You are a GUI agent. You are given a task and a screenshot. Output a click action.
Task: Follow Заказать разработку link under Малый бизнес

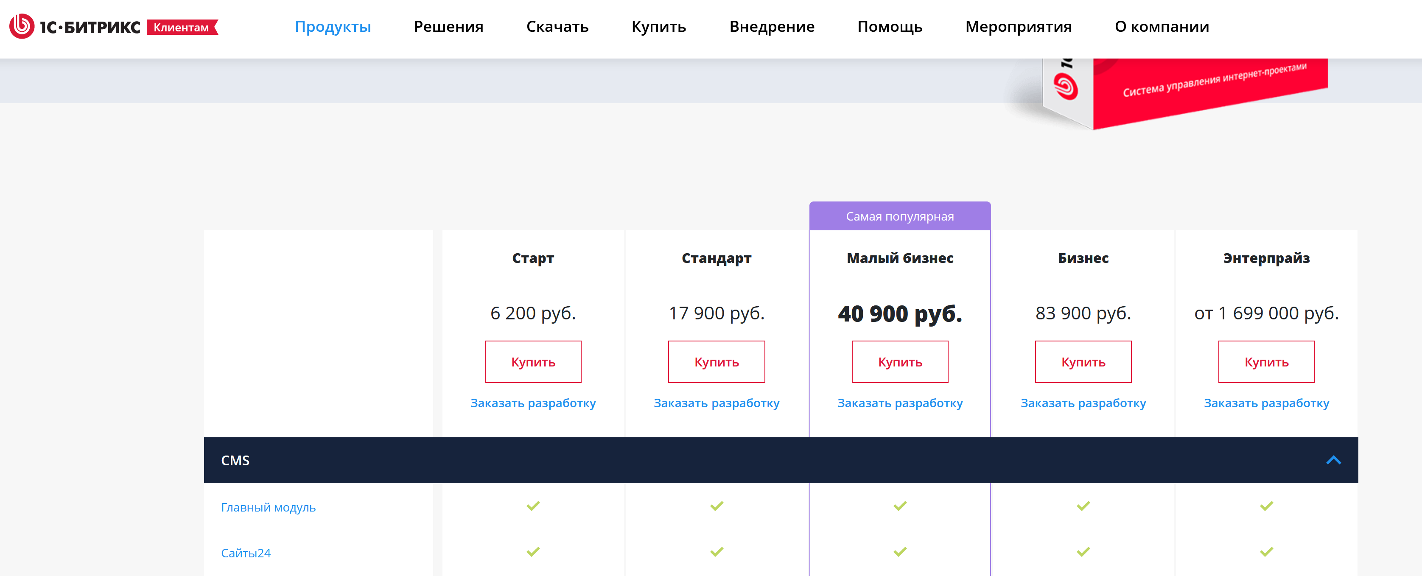point(900,403)
